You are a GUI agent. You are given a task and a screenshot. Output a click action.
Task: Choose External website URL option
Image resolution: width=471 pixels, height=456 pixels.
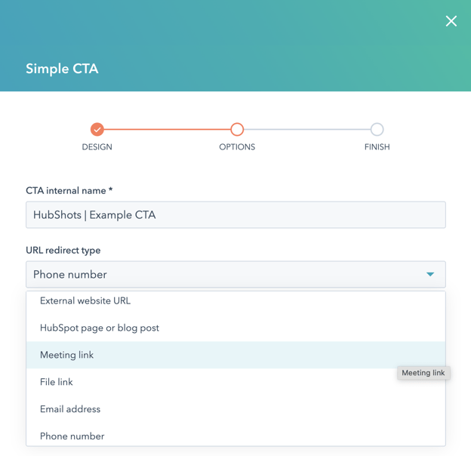[85, 300]
